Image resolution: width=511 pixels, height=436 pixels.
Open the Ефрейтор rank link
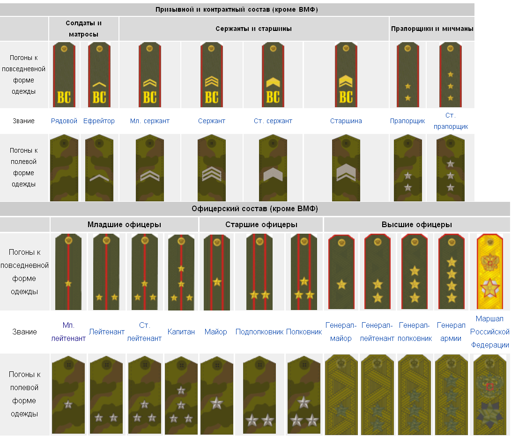pyautogui.click(x=99, y=121)
